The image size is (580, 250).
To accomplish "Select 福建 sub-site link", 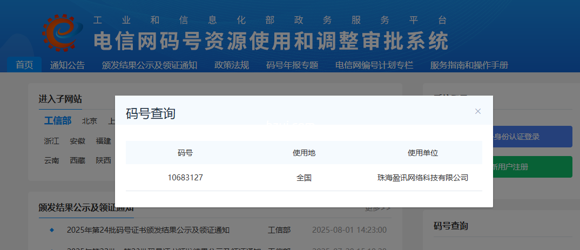I will pos(103,141).
